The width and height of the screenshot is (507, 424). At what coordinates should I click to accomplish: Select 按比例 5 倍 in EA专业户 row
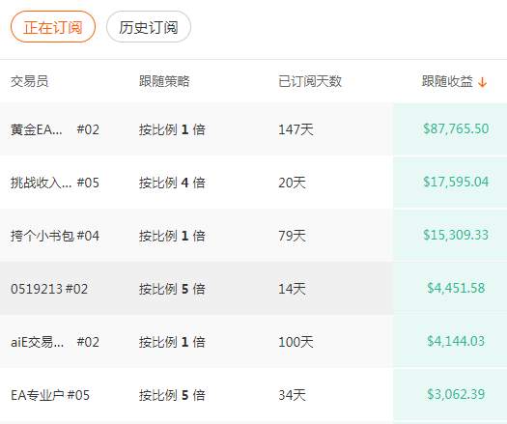tap(172, 395)
